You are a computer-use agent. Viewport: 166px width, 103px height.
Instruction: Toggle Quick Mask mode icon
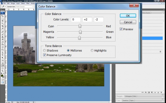(2, 80)
